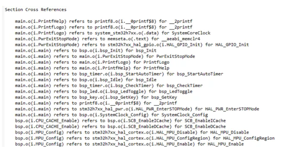
Task: Select the SystemClock_Config reference line
Action: point(111,115)
